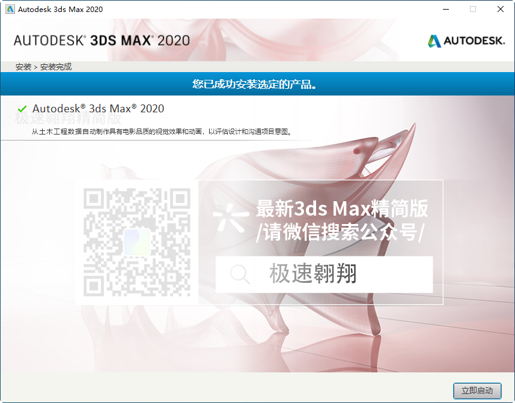Screen dimensions: 515x403
Task: Click the 您已成功安装选定的产品 banner text
Action: 255,84
